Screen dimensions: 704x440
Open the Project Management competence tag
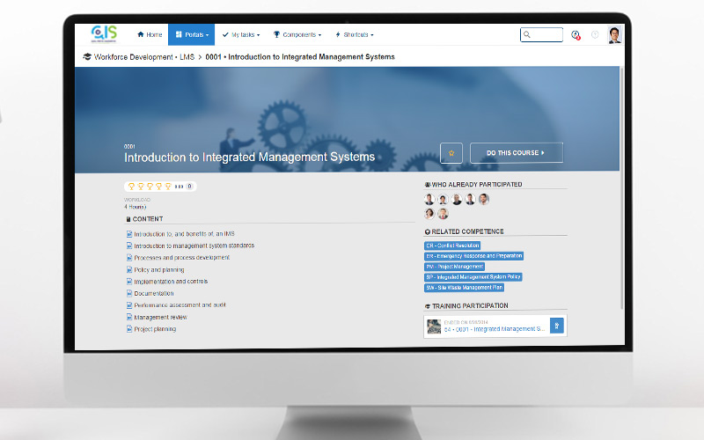[x=454, y=266]
